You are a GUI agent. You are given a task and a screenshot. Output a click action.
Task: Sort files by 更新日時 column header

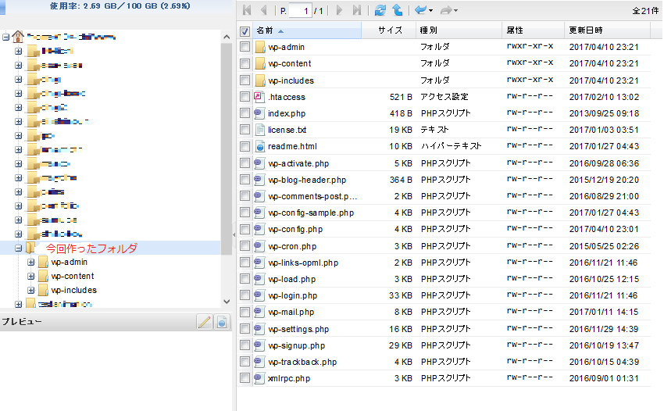click(x=586, y=30)
